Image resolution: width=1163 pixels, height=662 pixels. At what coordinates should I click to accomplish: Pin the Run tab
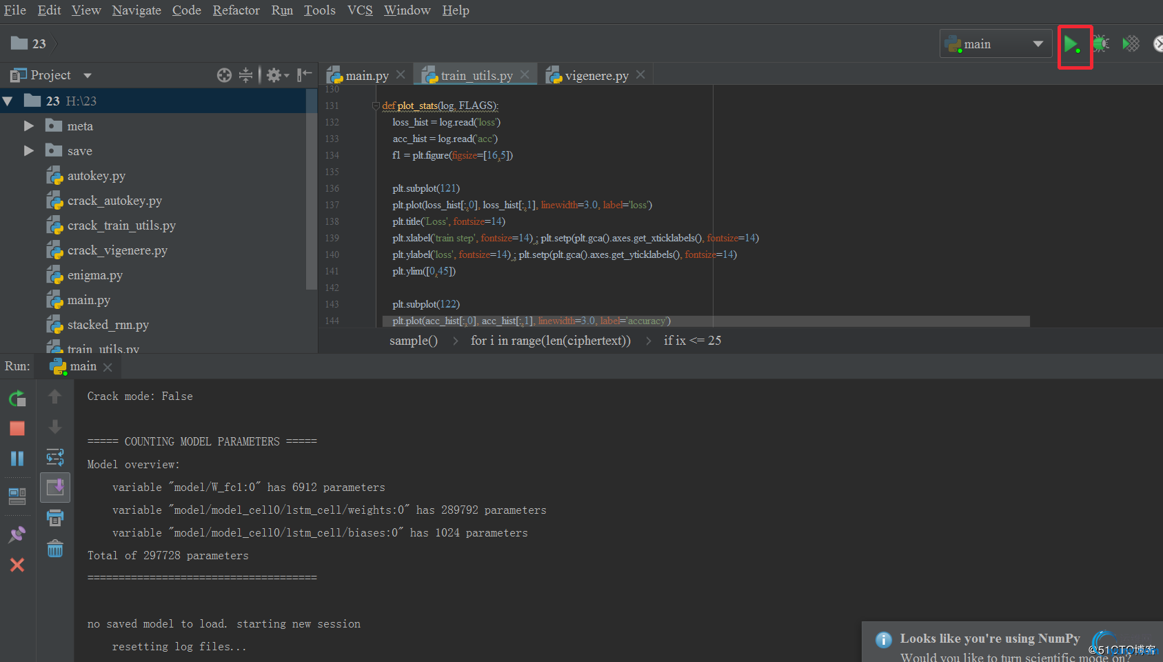tap(17, 534)
